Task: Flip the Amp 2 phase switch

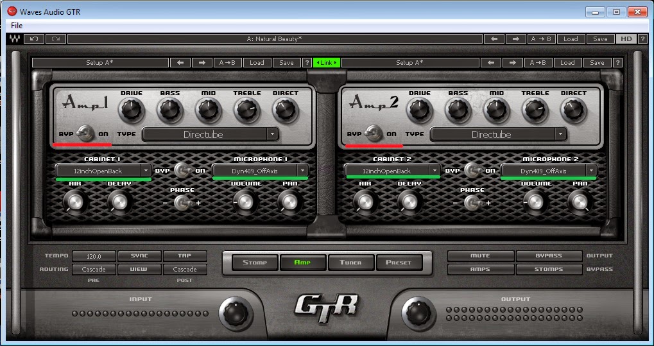Action: pos(471,203)
